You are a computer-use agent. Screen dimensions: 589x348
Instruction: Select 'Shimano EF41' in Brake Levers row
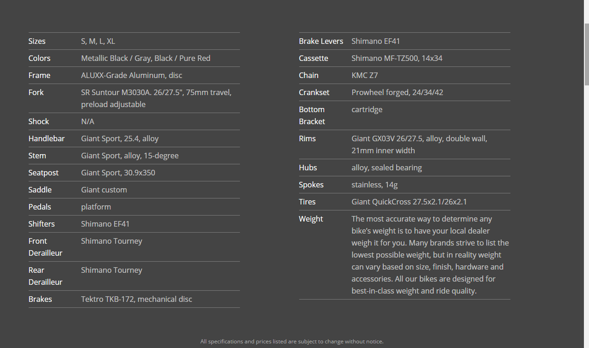pos(376,41)
